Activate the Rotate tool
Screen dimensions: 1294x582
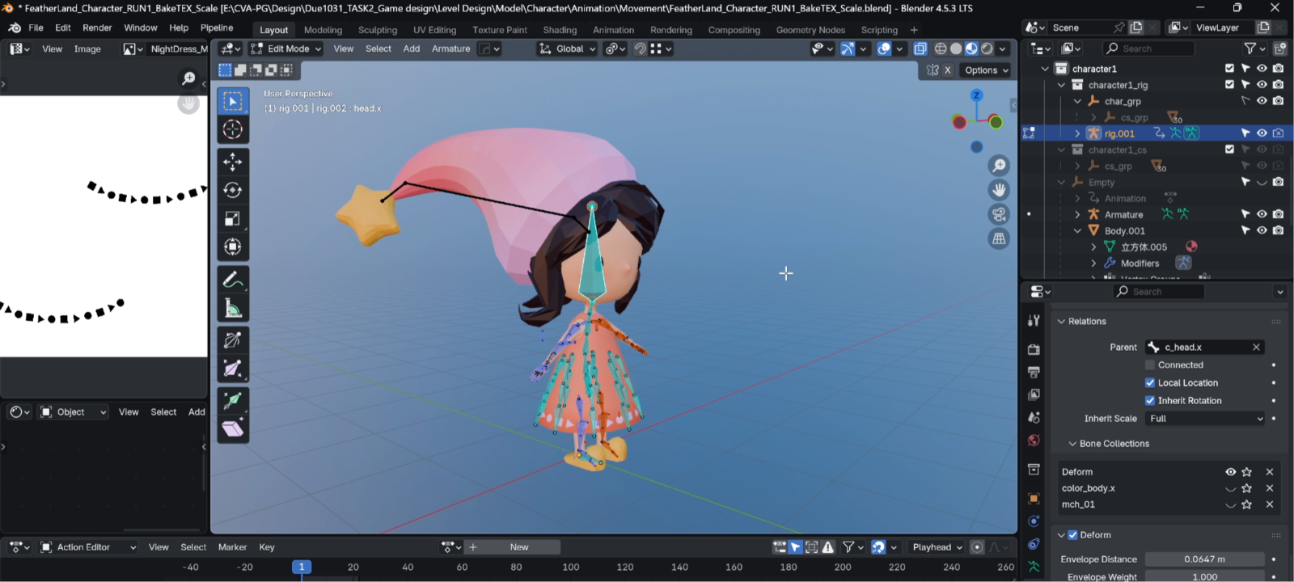point(233,190)
